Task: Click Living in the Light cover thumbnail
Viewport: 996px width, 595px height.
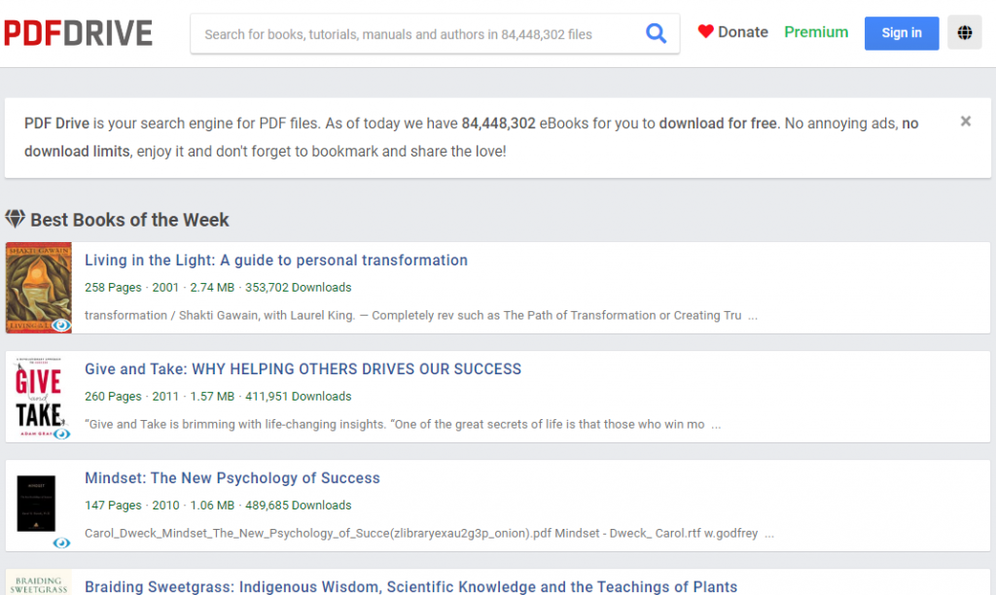Action: pyautogui.click(x=39, y=288)
